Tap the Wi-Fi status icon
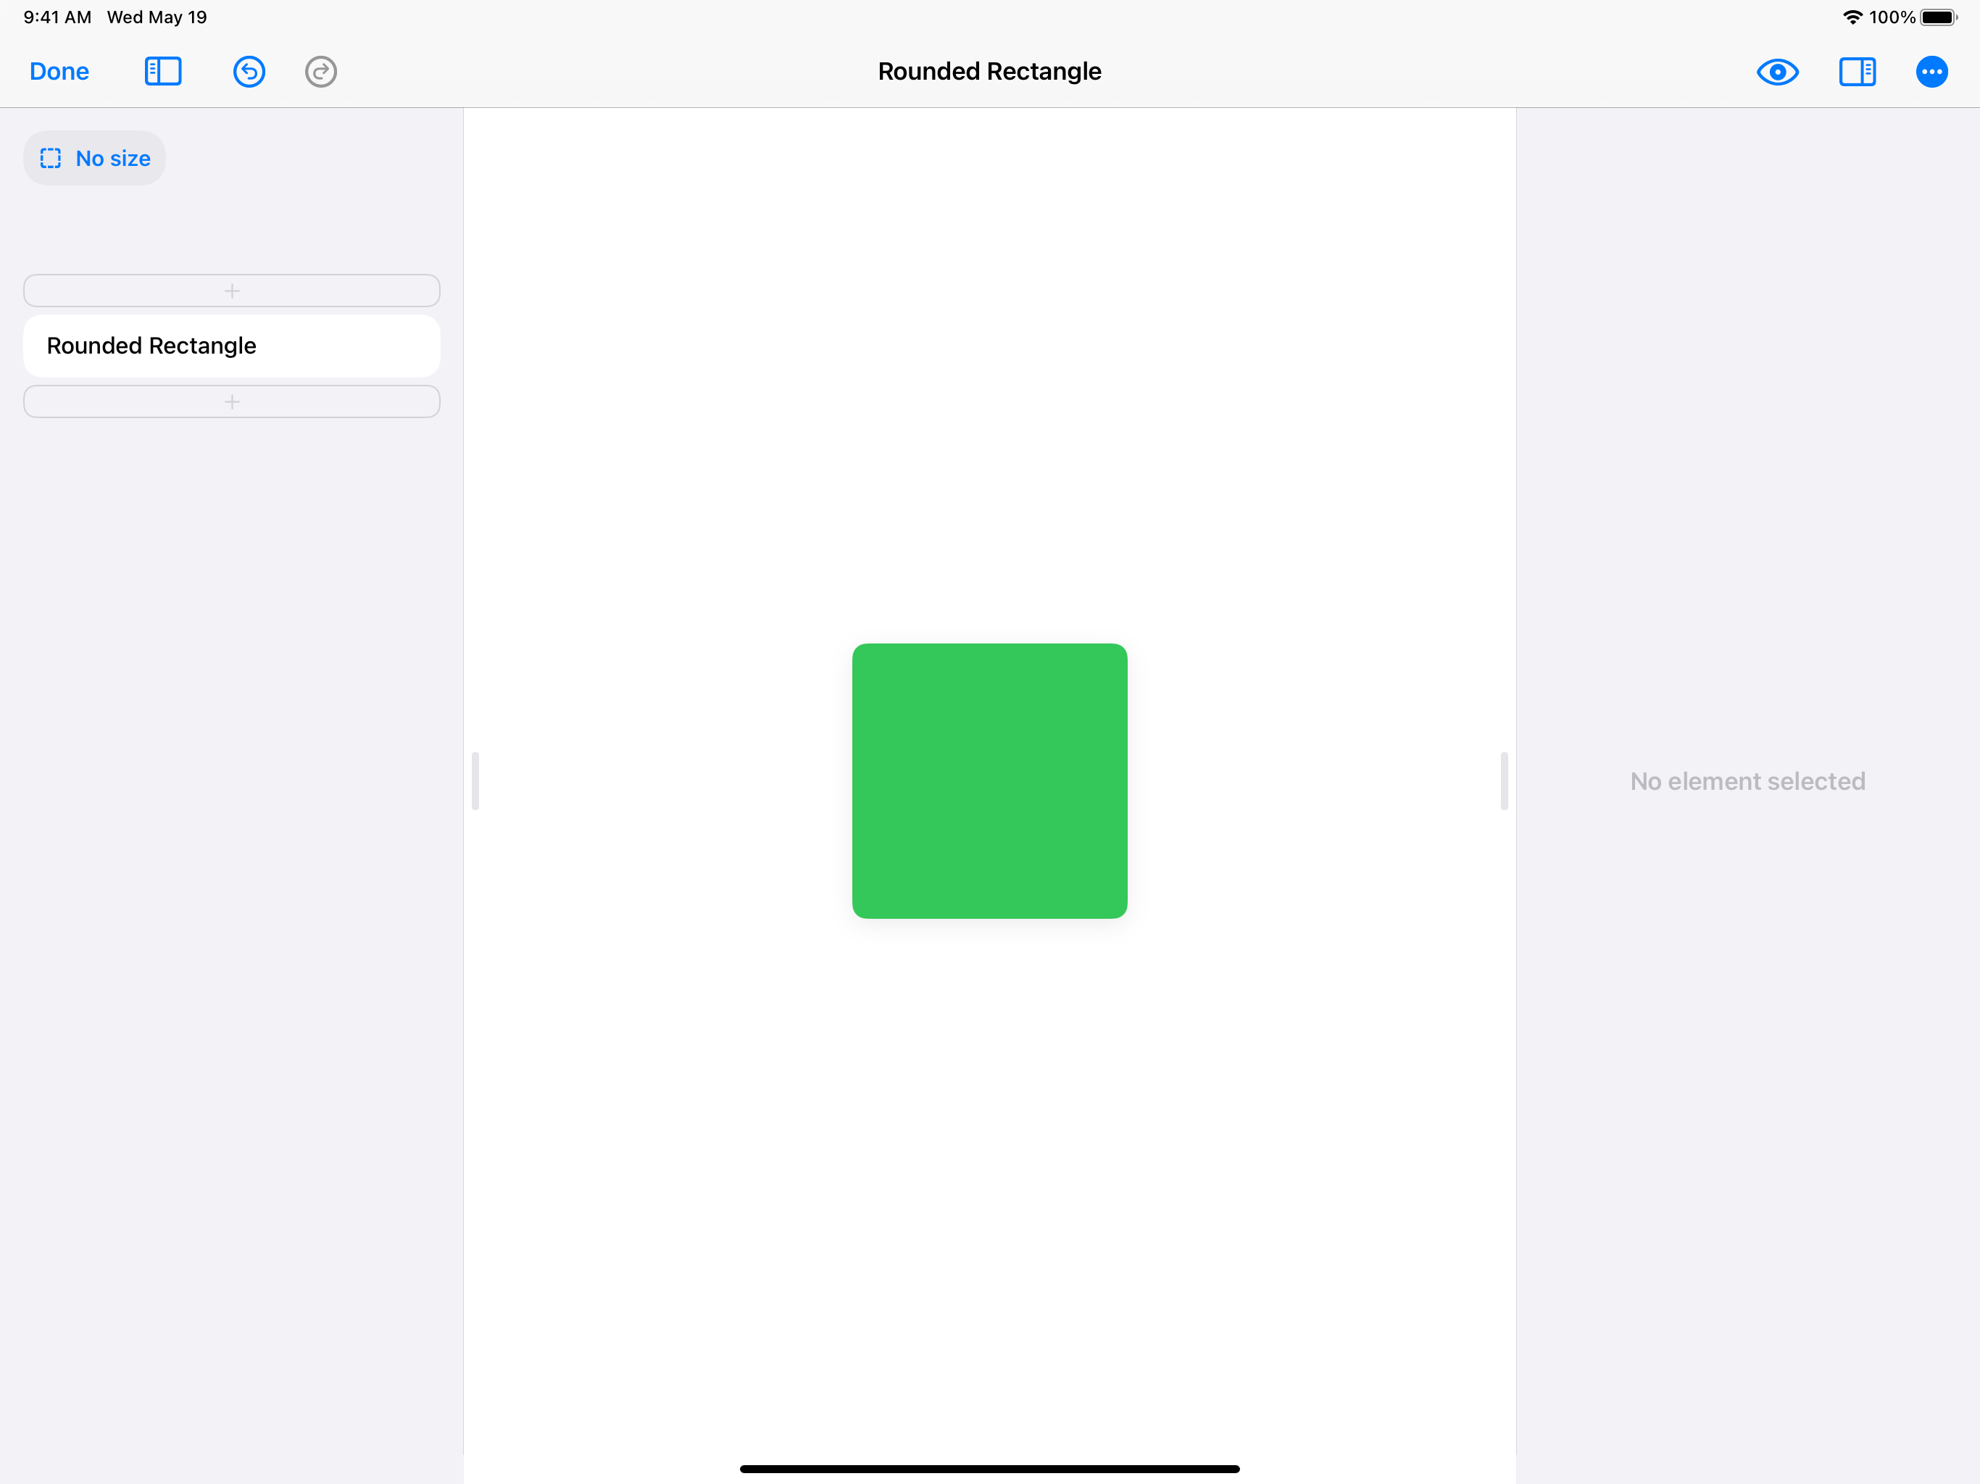1980x1484 pixels. tap(1852, 17)
